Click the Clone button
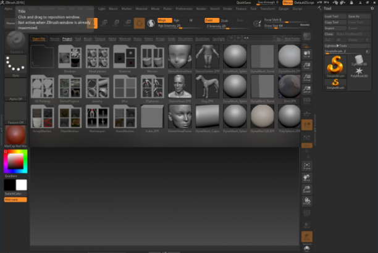Viewport: 378px width, 253px height. point(329,34)
